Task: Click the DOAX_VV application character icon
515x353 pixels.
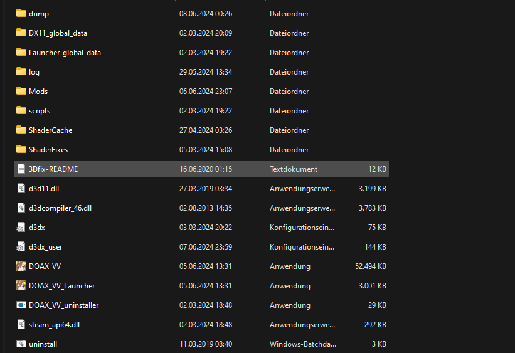Action: tap(21, 266)
